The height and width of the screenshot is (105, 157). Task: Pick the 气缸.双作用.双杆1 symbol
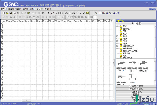click(x=132, y=66)
